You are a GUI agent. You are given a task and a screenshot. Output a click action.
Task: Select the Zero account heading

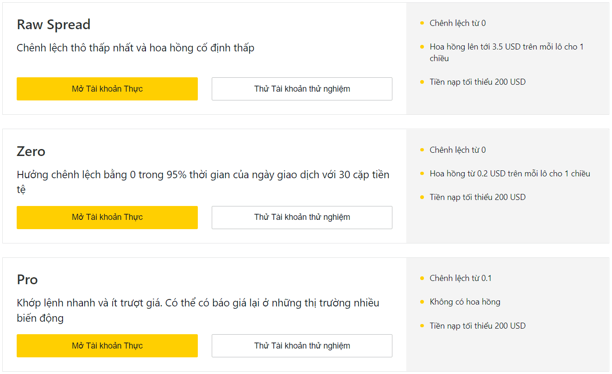[x=31, y=151]
